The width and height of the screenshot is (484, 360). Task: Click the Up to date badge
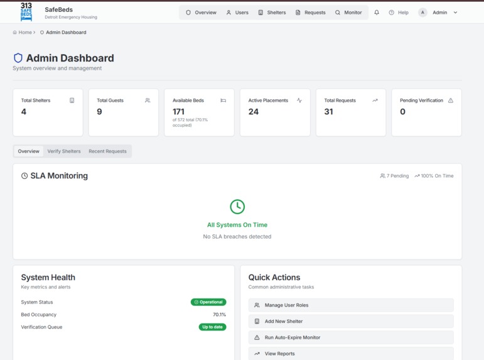[212, 327]
